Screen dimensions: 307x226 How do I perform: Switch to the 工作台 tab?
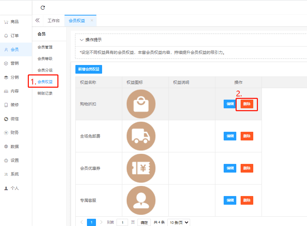[x=53, y=21]
